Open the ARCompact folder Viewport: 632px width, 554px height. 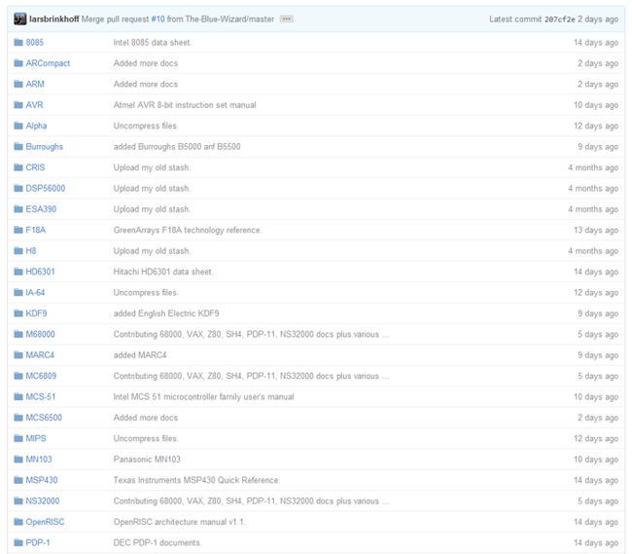coord(48,63)
